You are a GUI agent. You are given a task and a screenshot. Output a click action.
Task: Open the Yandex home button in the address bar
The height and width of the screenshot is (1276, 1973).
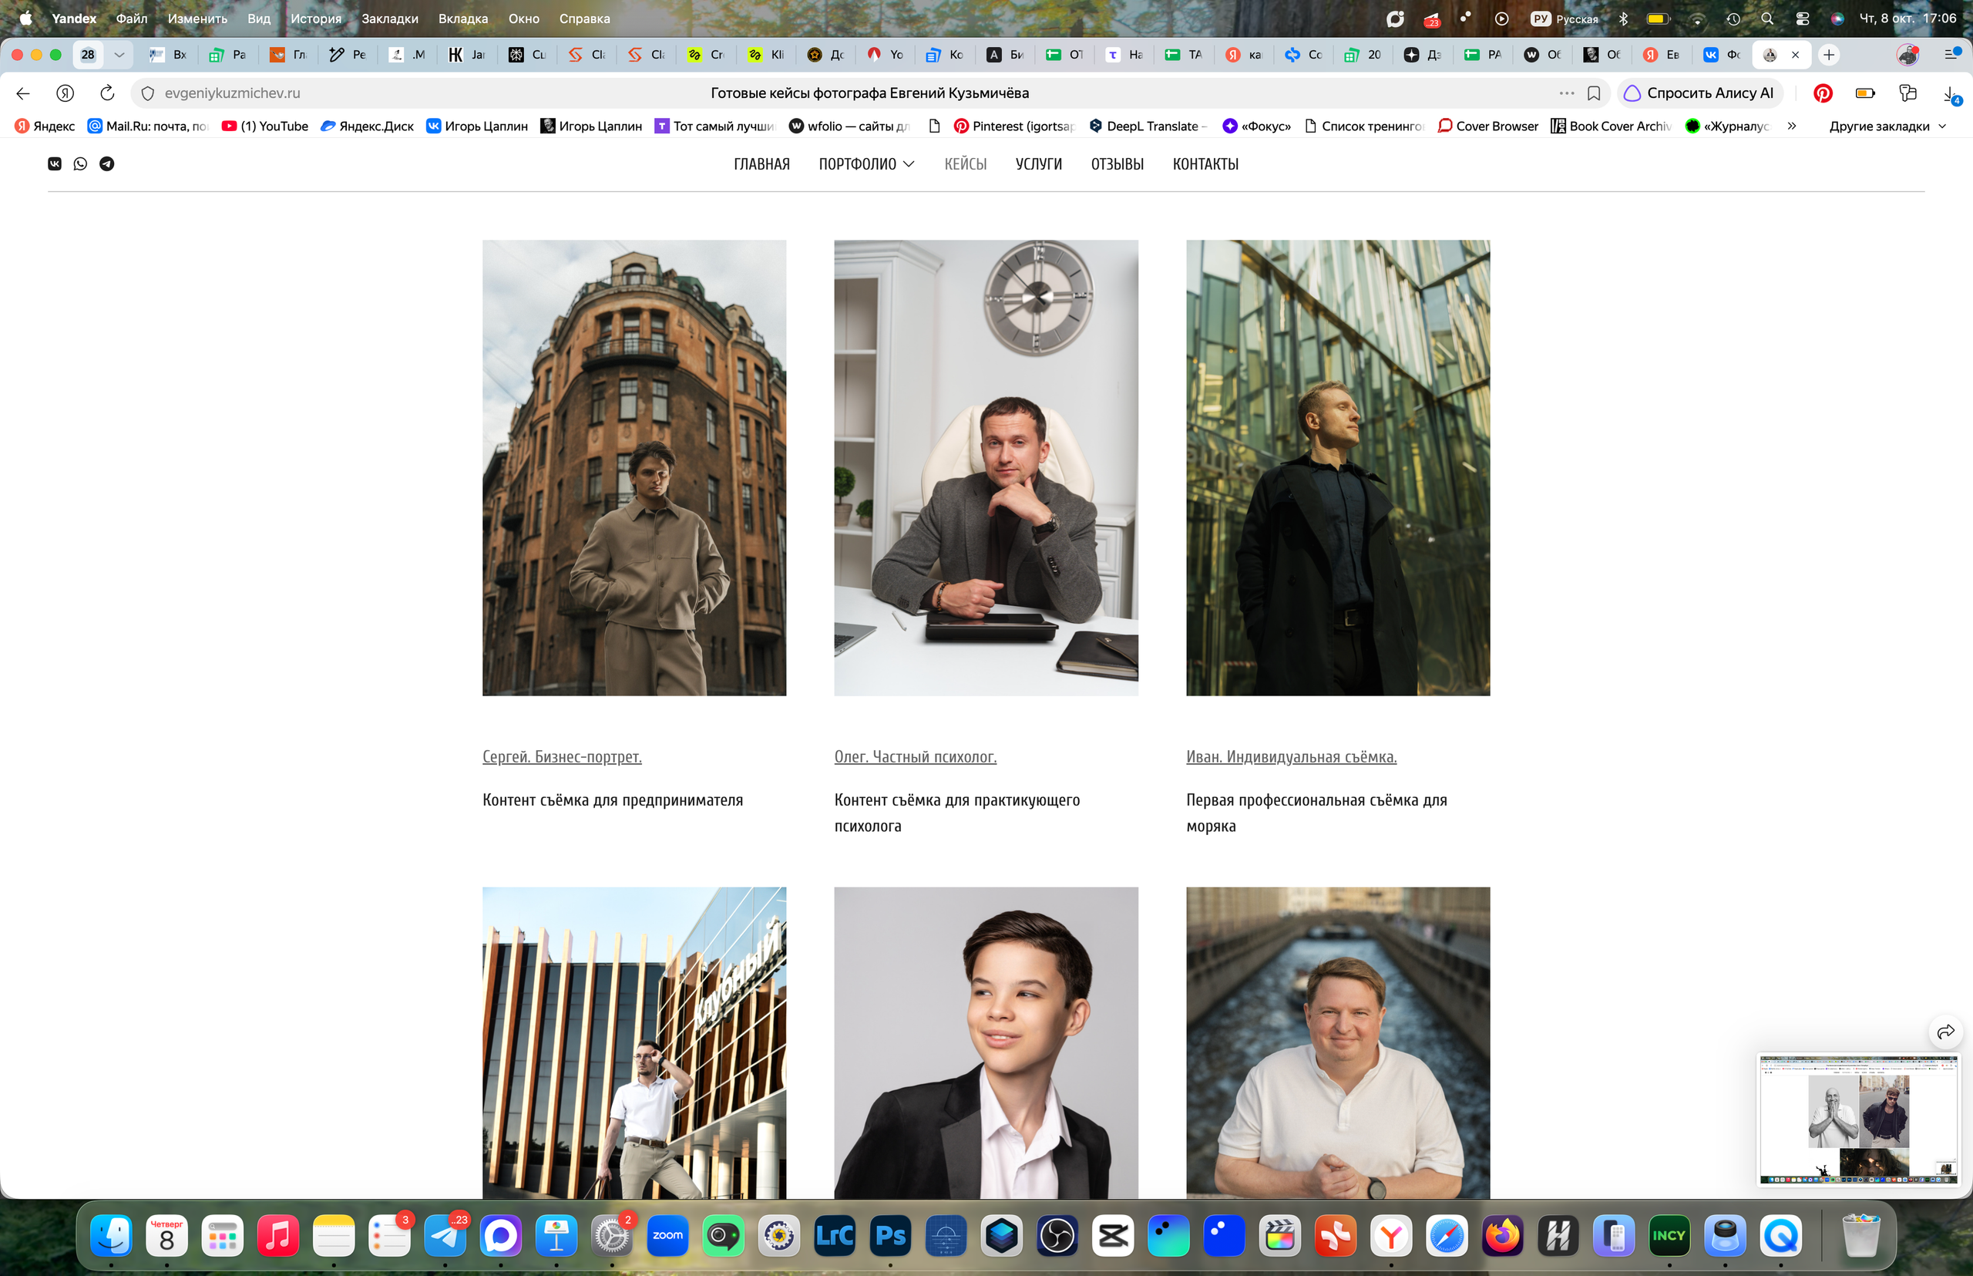tap(66, 93)
